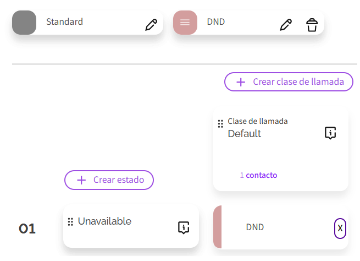Select the Standard call class chip label
The height and width of the screenshot is (261, 360).
click(64, 22)
